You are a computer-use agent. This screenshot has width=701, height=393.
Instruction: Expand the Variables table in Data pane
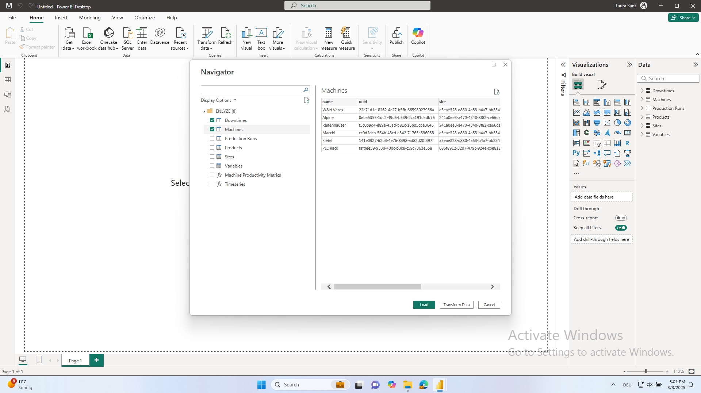pyautogui.click(x=642, y=134)
